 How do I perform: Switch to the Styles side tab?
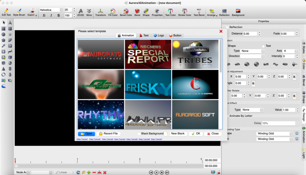click(304, 47)
